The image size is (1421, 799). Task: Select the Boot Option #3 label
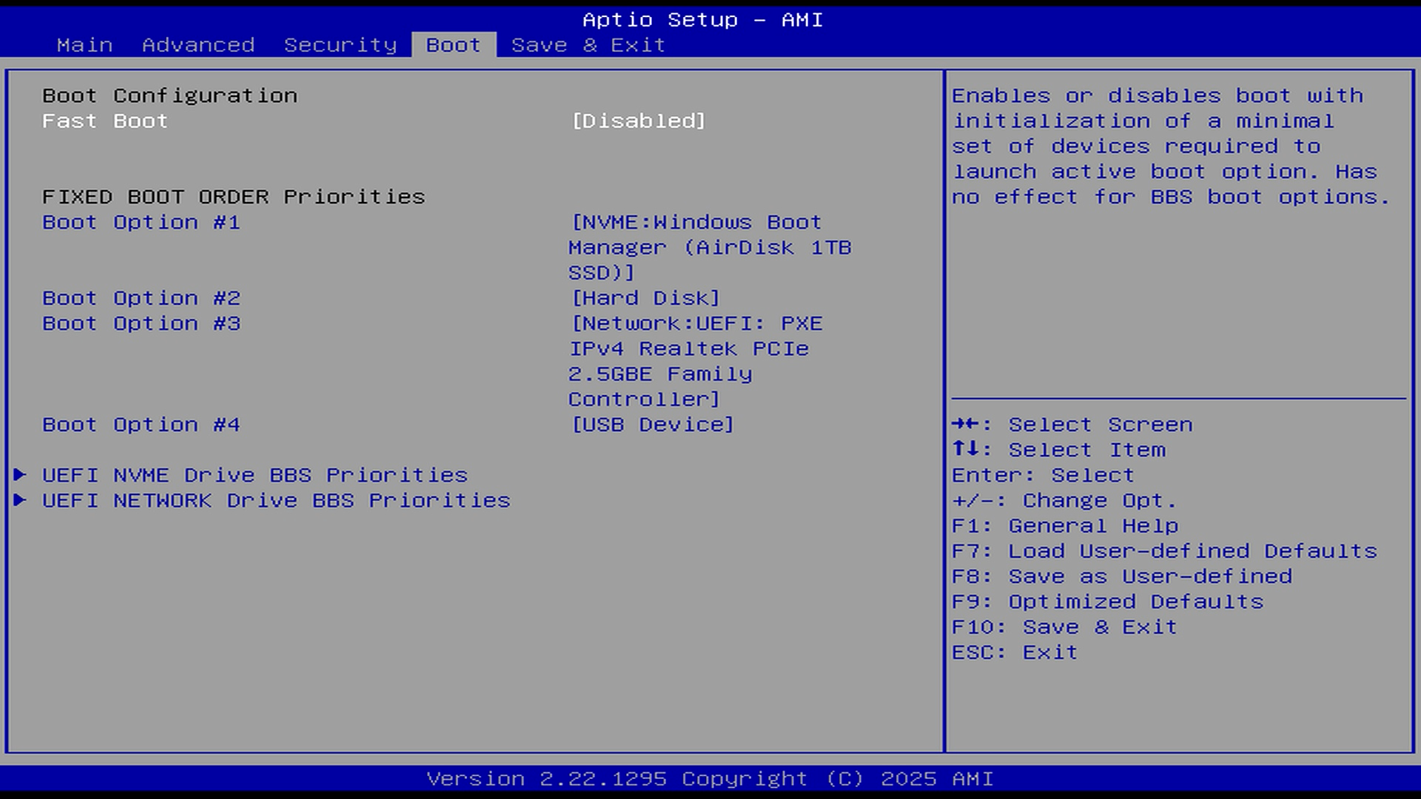coord(141,323)
